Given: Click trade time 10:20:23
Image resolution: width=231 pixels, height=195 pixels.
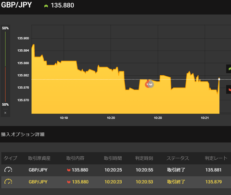Looking at the screenshot, I should pos(113,182).
